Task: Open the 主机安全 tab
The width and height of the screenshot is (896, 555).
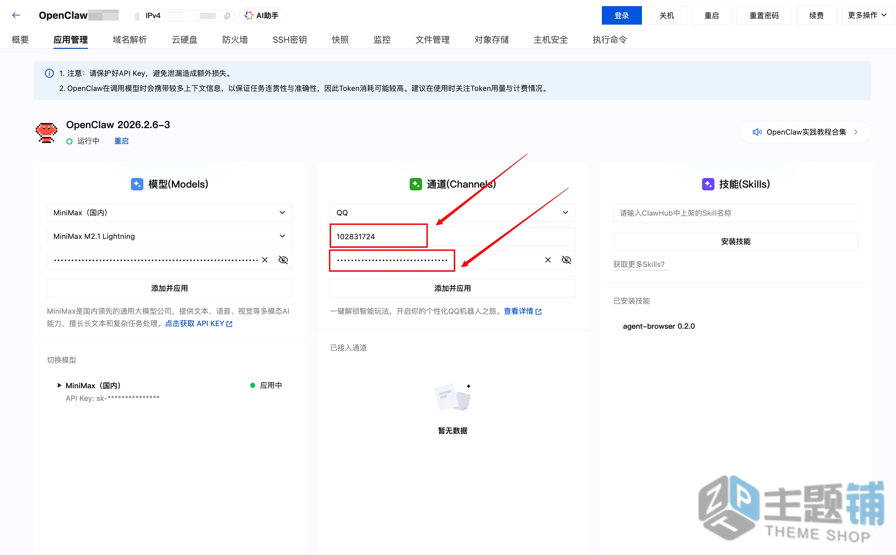Action: coord(551,40)
